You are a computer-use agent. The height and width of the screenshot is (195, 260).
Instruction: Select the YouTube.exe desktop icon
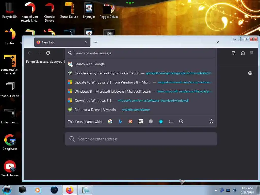pyautogui.click(x=10, y=169)
